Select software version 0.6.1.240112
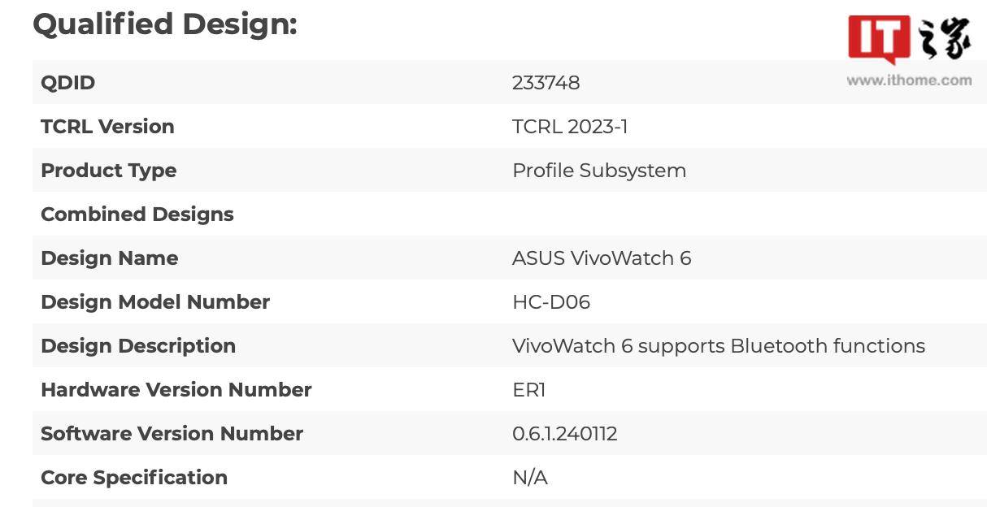 point(565,434)
